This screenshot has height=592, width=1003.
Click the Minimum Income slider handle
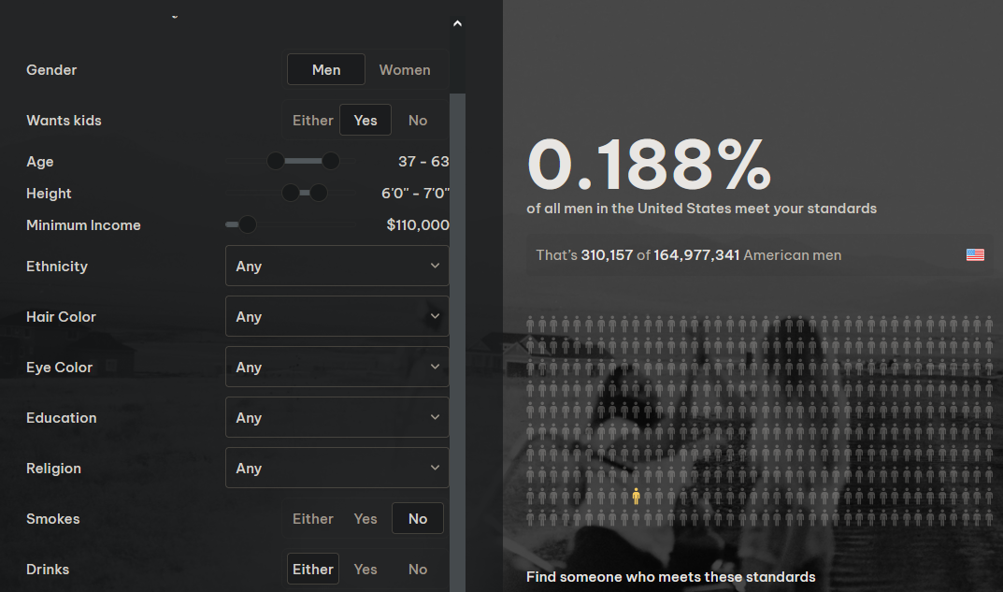click(248, 224)
